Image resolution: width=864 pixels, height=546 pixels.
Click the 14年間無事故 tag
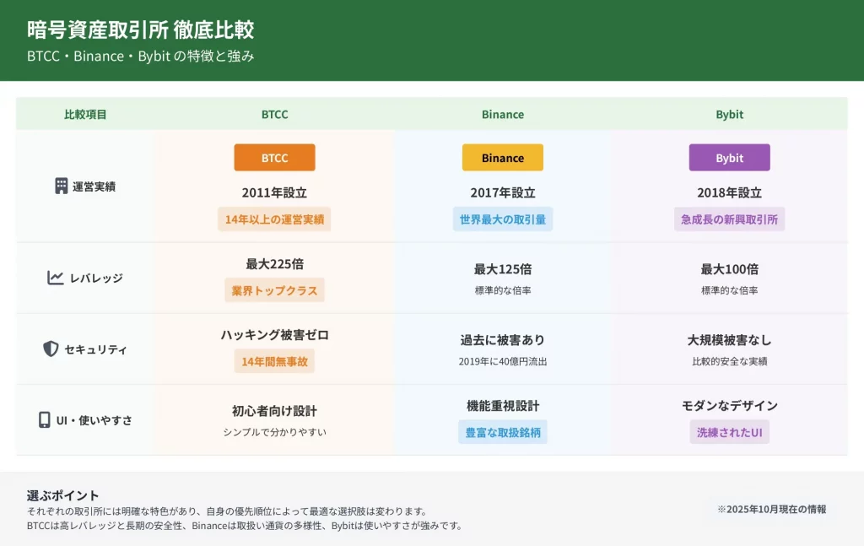[x=274, y=361]
